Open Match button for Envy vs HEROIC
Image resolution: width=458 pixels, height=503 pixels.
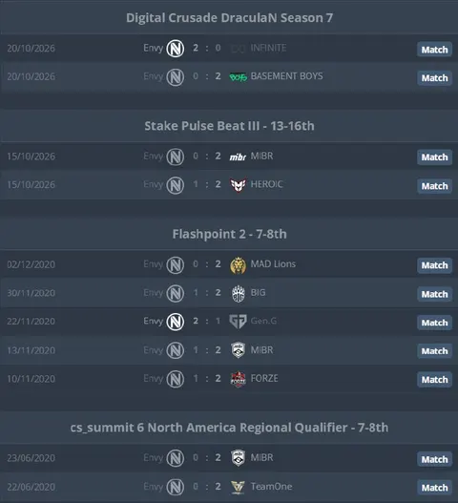tap(434, 186)
